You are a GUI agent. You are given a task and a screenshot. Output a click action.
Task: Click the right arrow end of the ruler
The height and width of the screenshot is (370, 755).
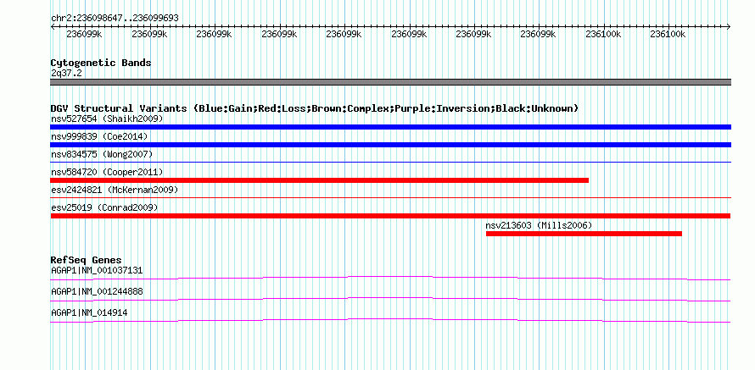(729, 27)
